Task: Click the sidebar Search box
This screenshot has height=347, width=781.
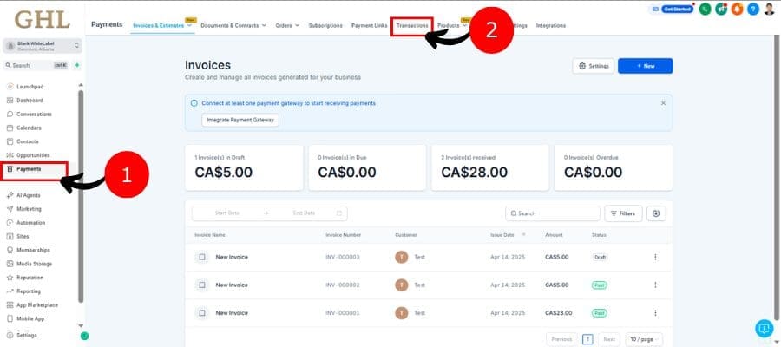Action: pyautogui.click(x=36, y=65)
